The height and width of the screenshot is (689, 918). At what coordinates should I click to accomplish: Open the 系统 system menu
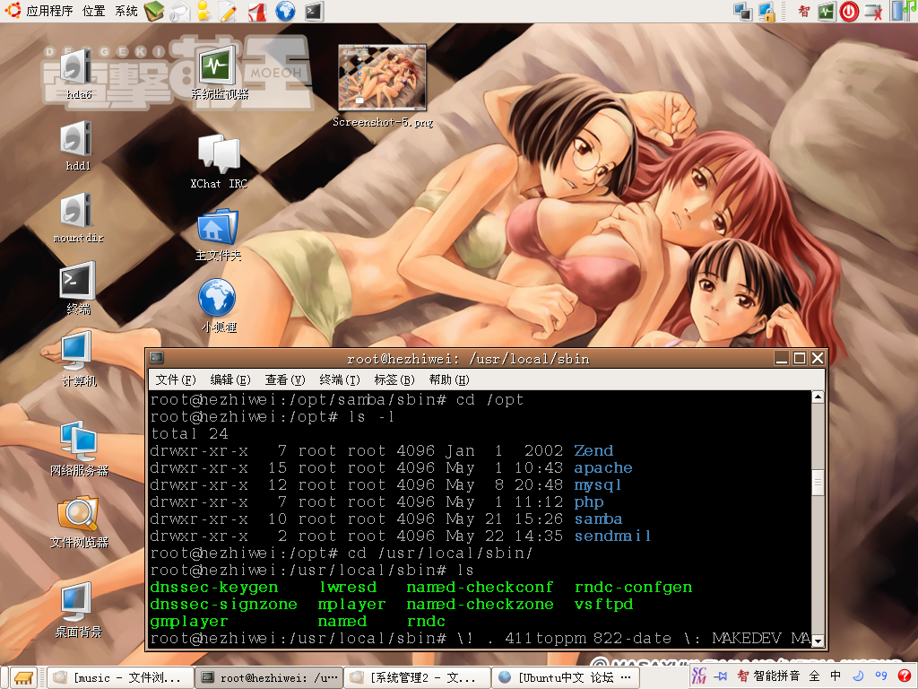126,11
